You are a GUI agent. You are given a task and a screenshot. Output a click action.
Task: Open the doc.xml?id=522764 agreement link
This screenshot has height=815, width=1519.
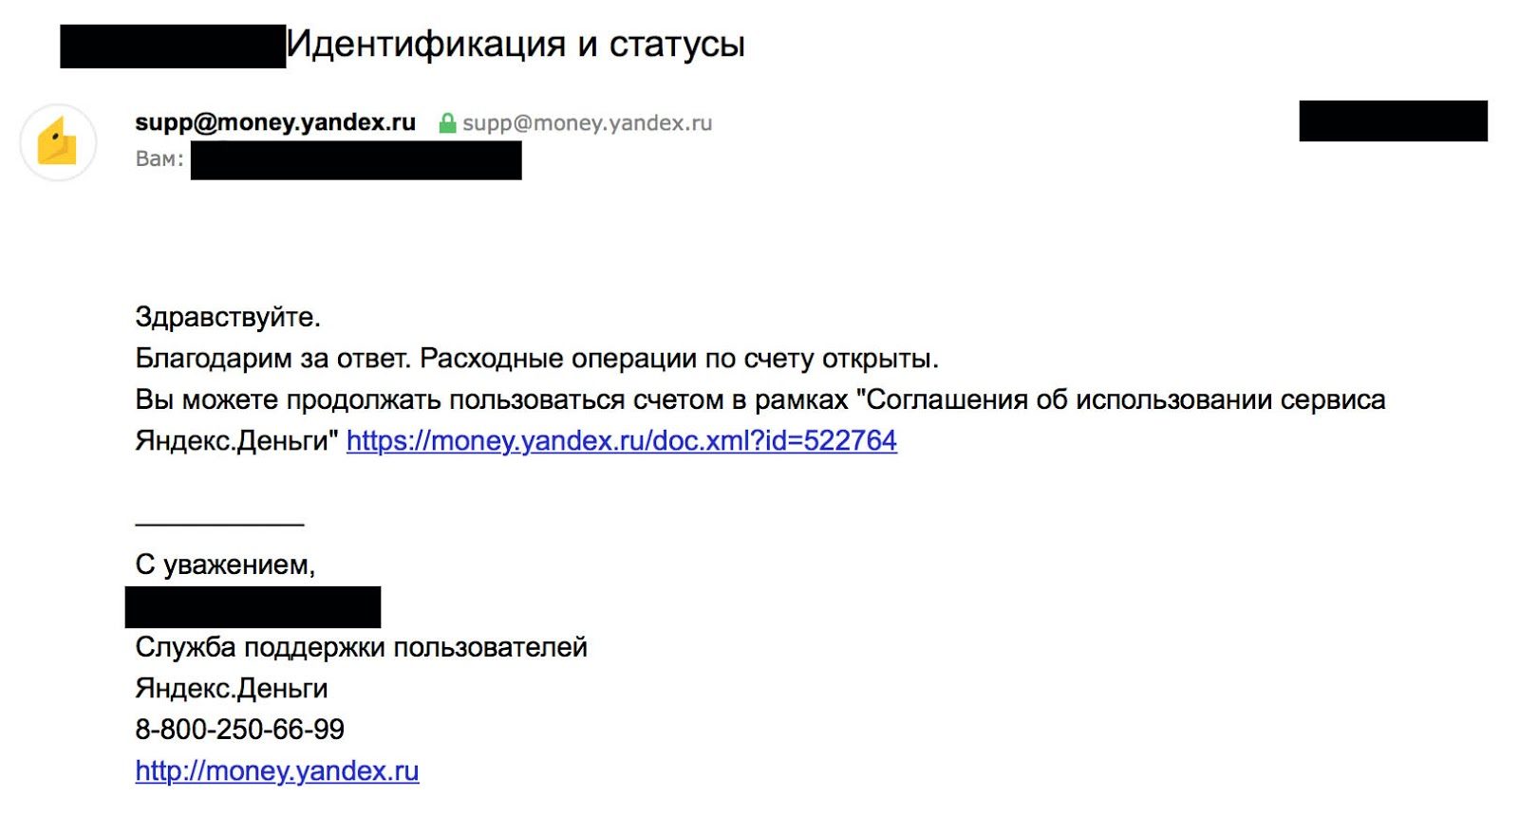(621, 441)
